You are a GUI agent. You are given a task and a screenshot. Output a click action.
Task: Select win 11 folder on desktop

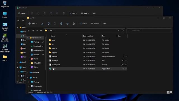pos(5,58)
